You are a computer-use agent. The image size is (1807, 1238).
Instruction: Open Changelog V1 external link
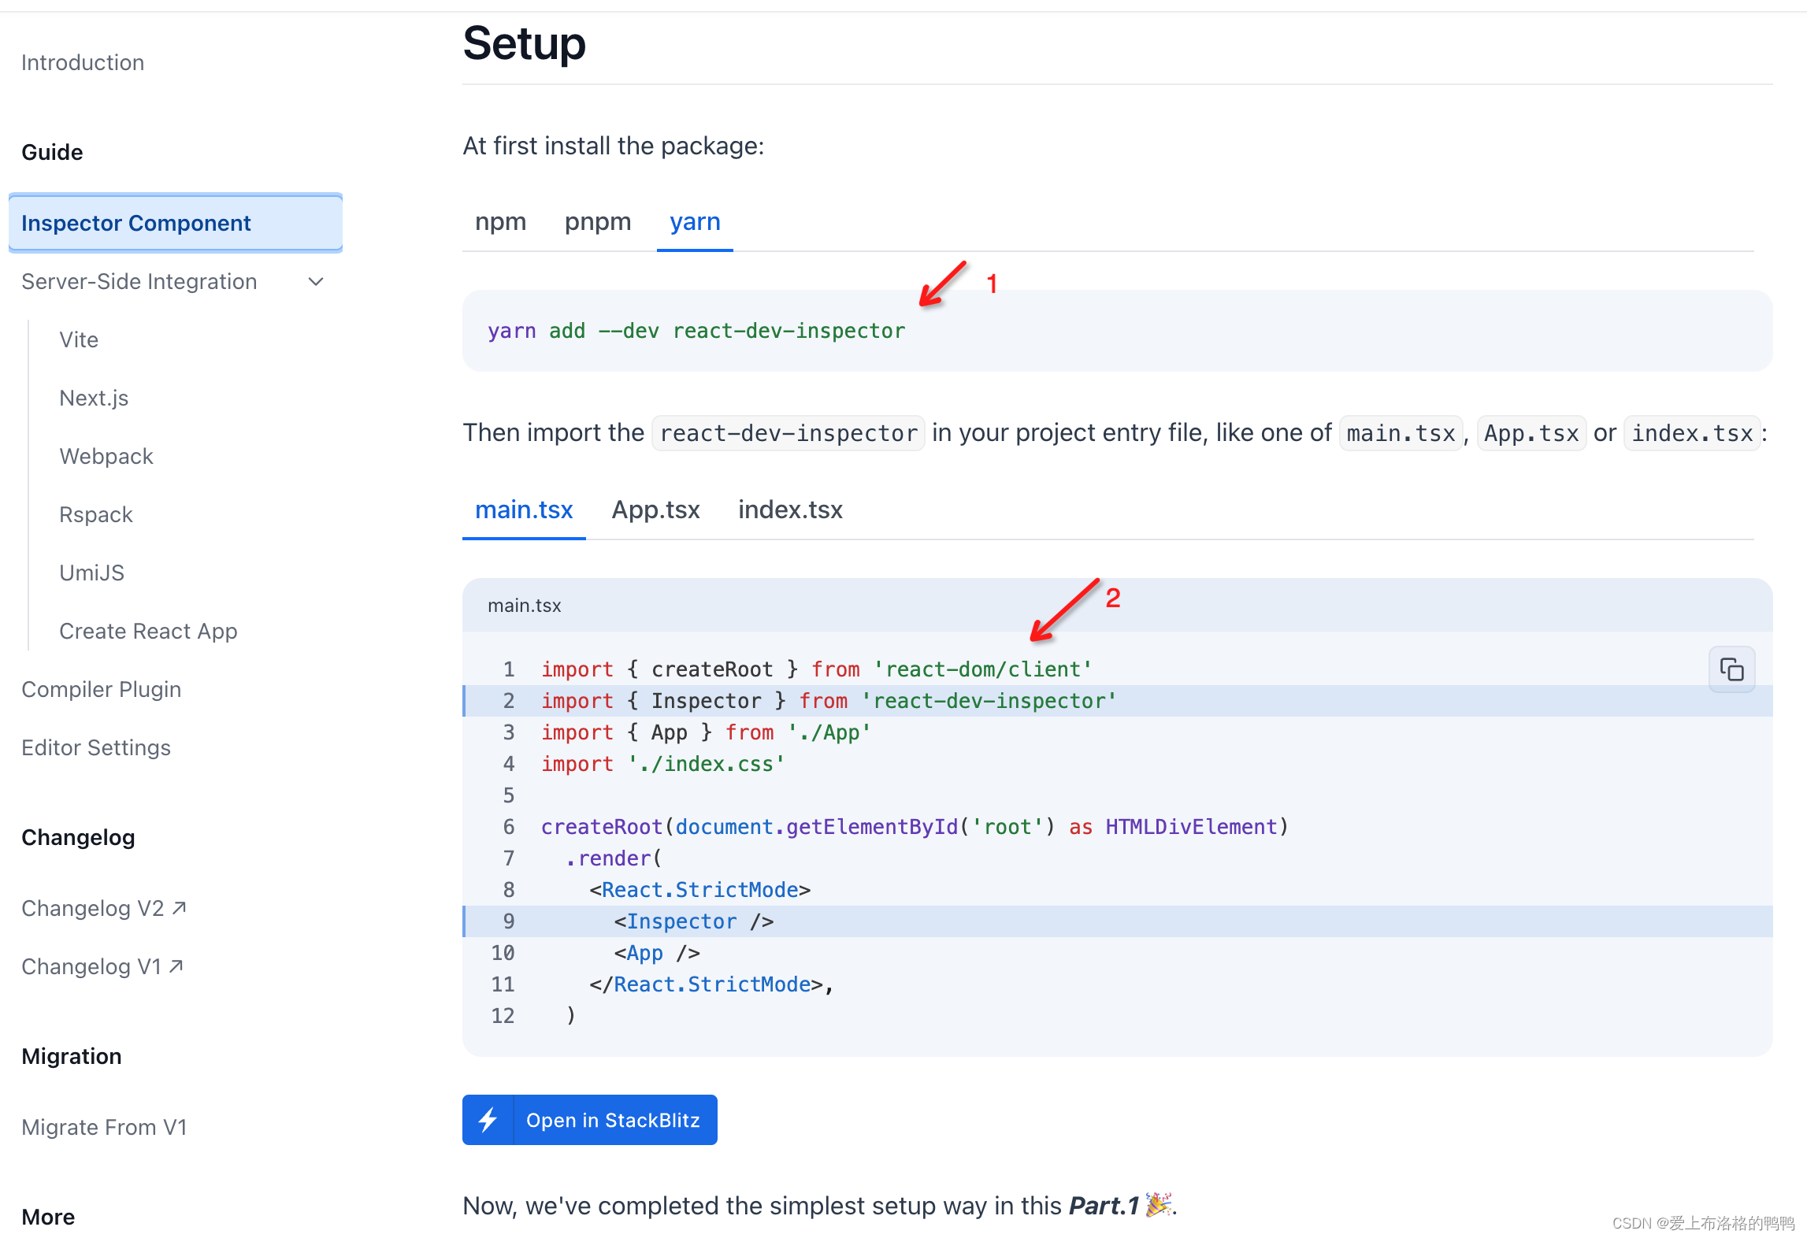pos(102,966)
